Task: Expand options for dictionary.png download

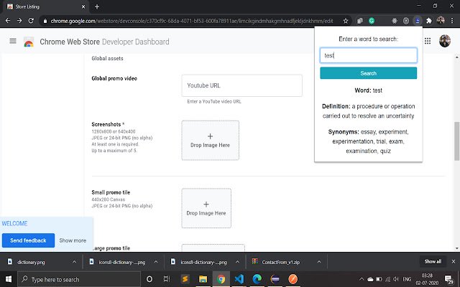Action: click(75, 262)
